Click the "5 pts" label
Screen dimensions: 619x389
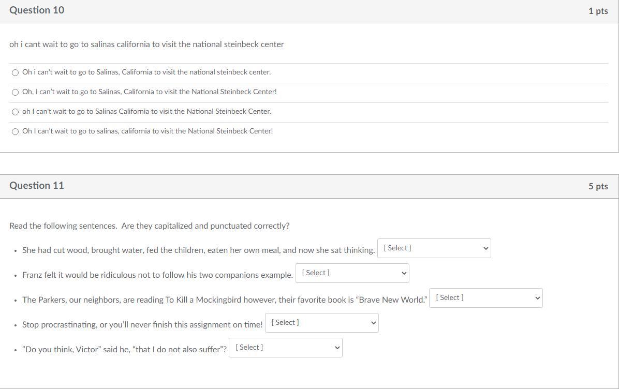point(598,186)
